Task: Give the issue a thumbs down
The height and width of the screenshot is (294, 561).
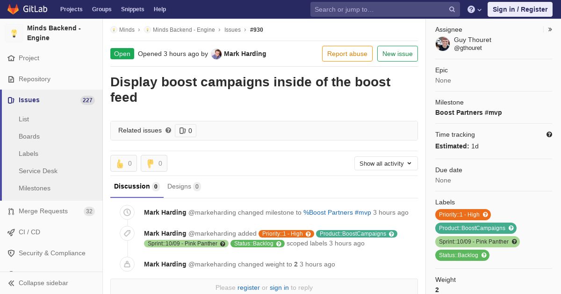Action: coord(154,163)
